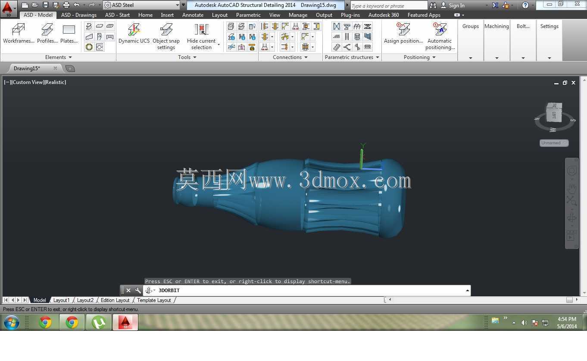Select Orbit tool on navigation bar
Viewport: 587px width, 361px height.
pyautogui.click(x=571, y=218)
